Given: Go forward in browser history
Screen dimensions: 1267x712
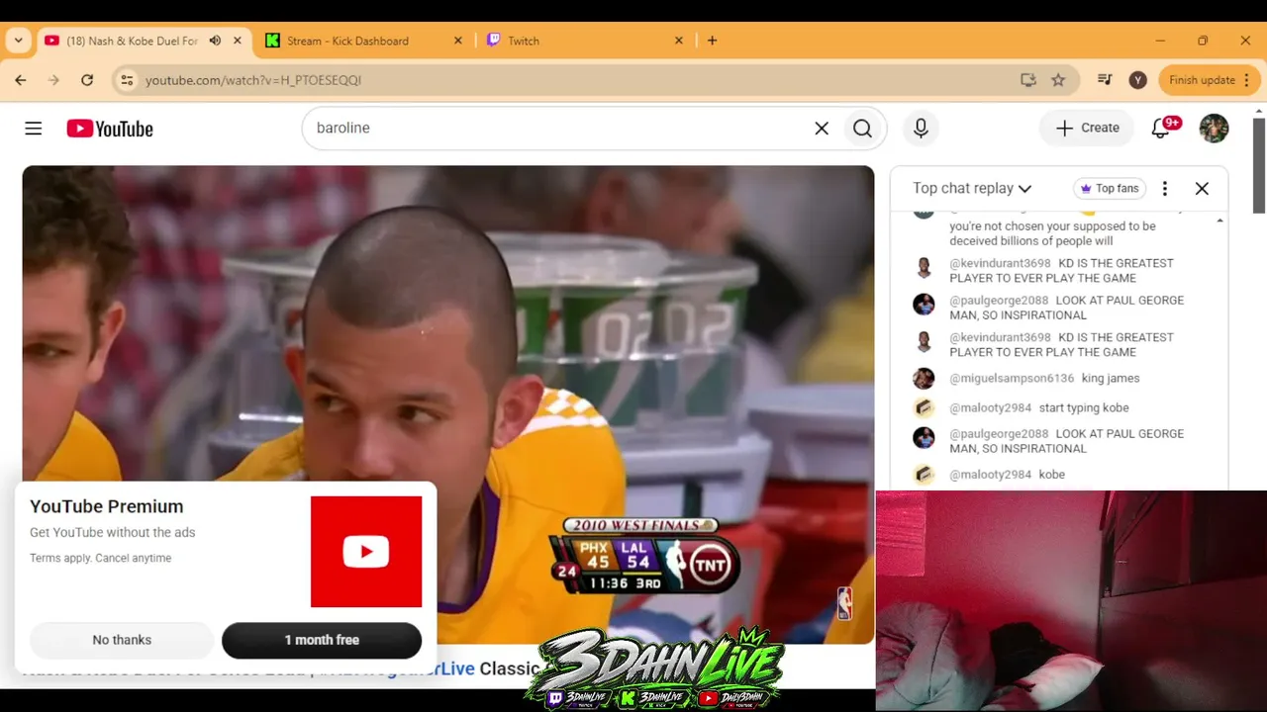Looking at the screenshot, I should [53, 80].
